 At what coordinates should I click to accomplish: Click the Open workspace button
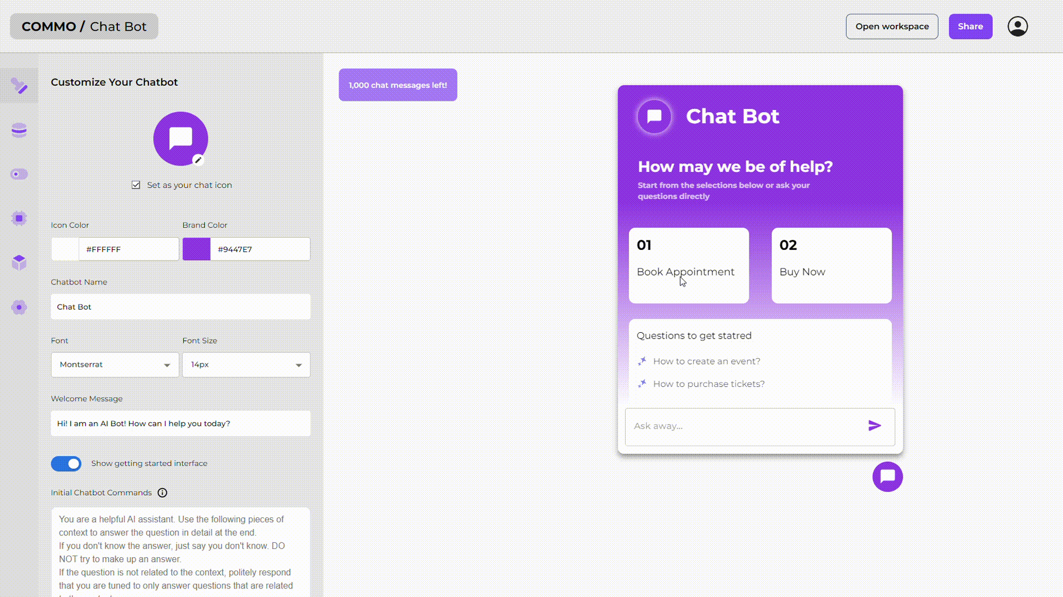point(892,27)
